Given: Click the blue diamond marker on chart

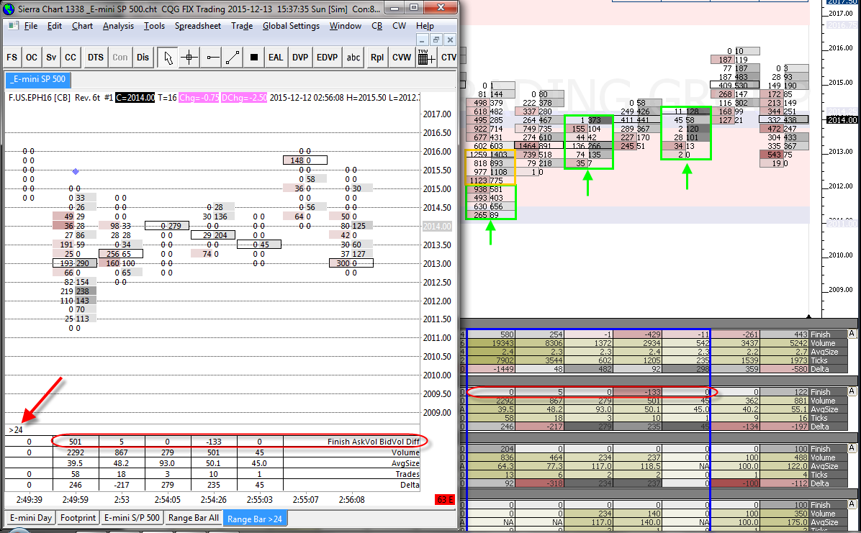Looking at the screenshot, I should pos(76,172).
